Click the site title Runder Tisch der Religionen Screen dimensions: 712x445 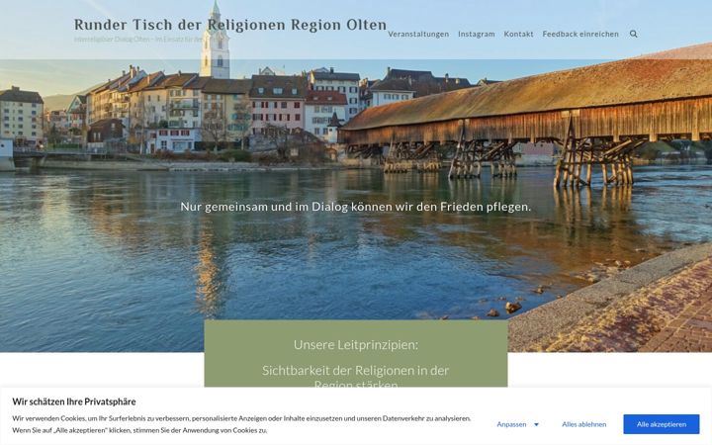(x=230, y=25)
